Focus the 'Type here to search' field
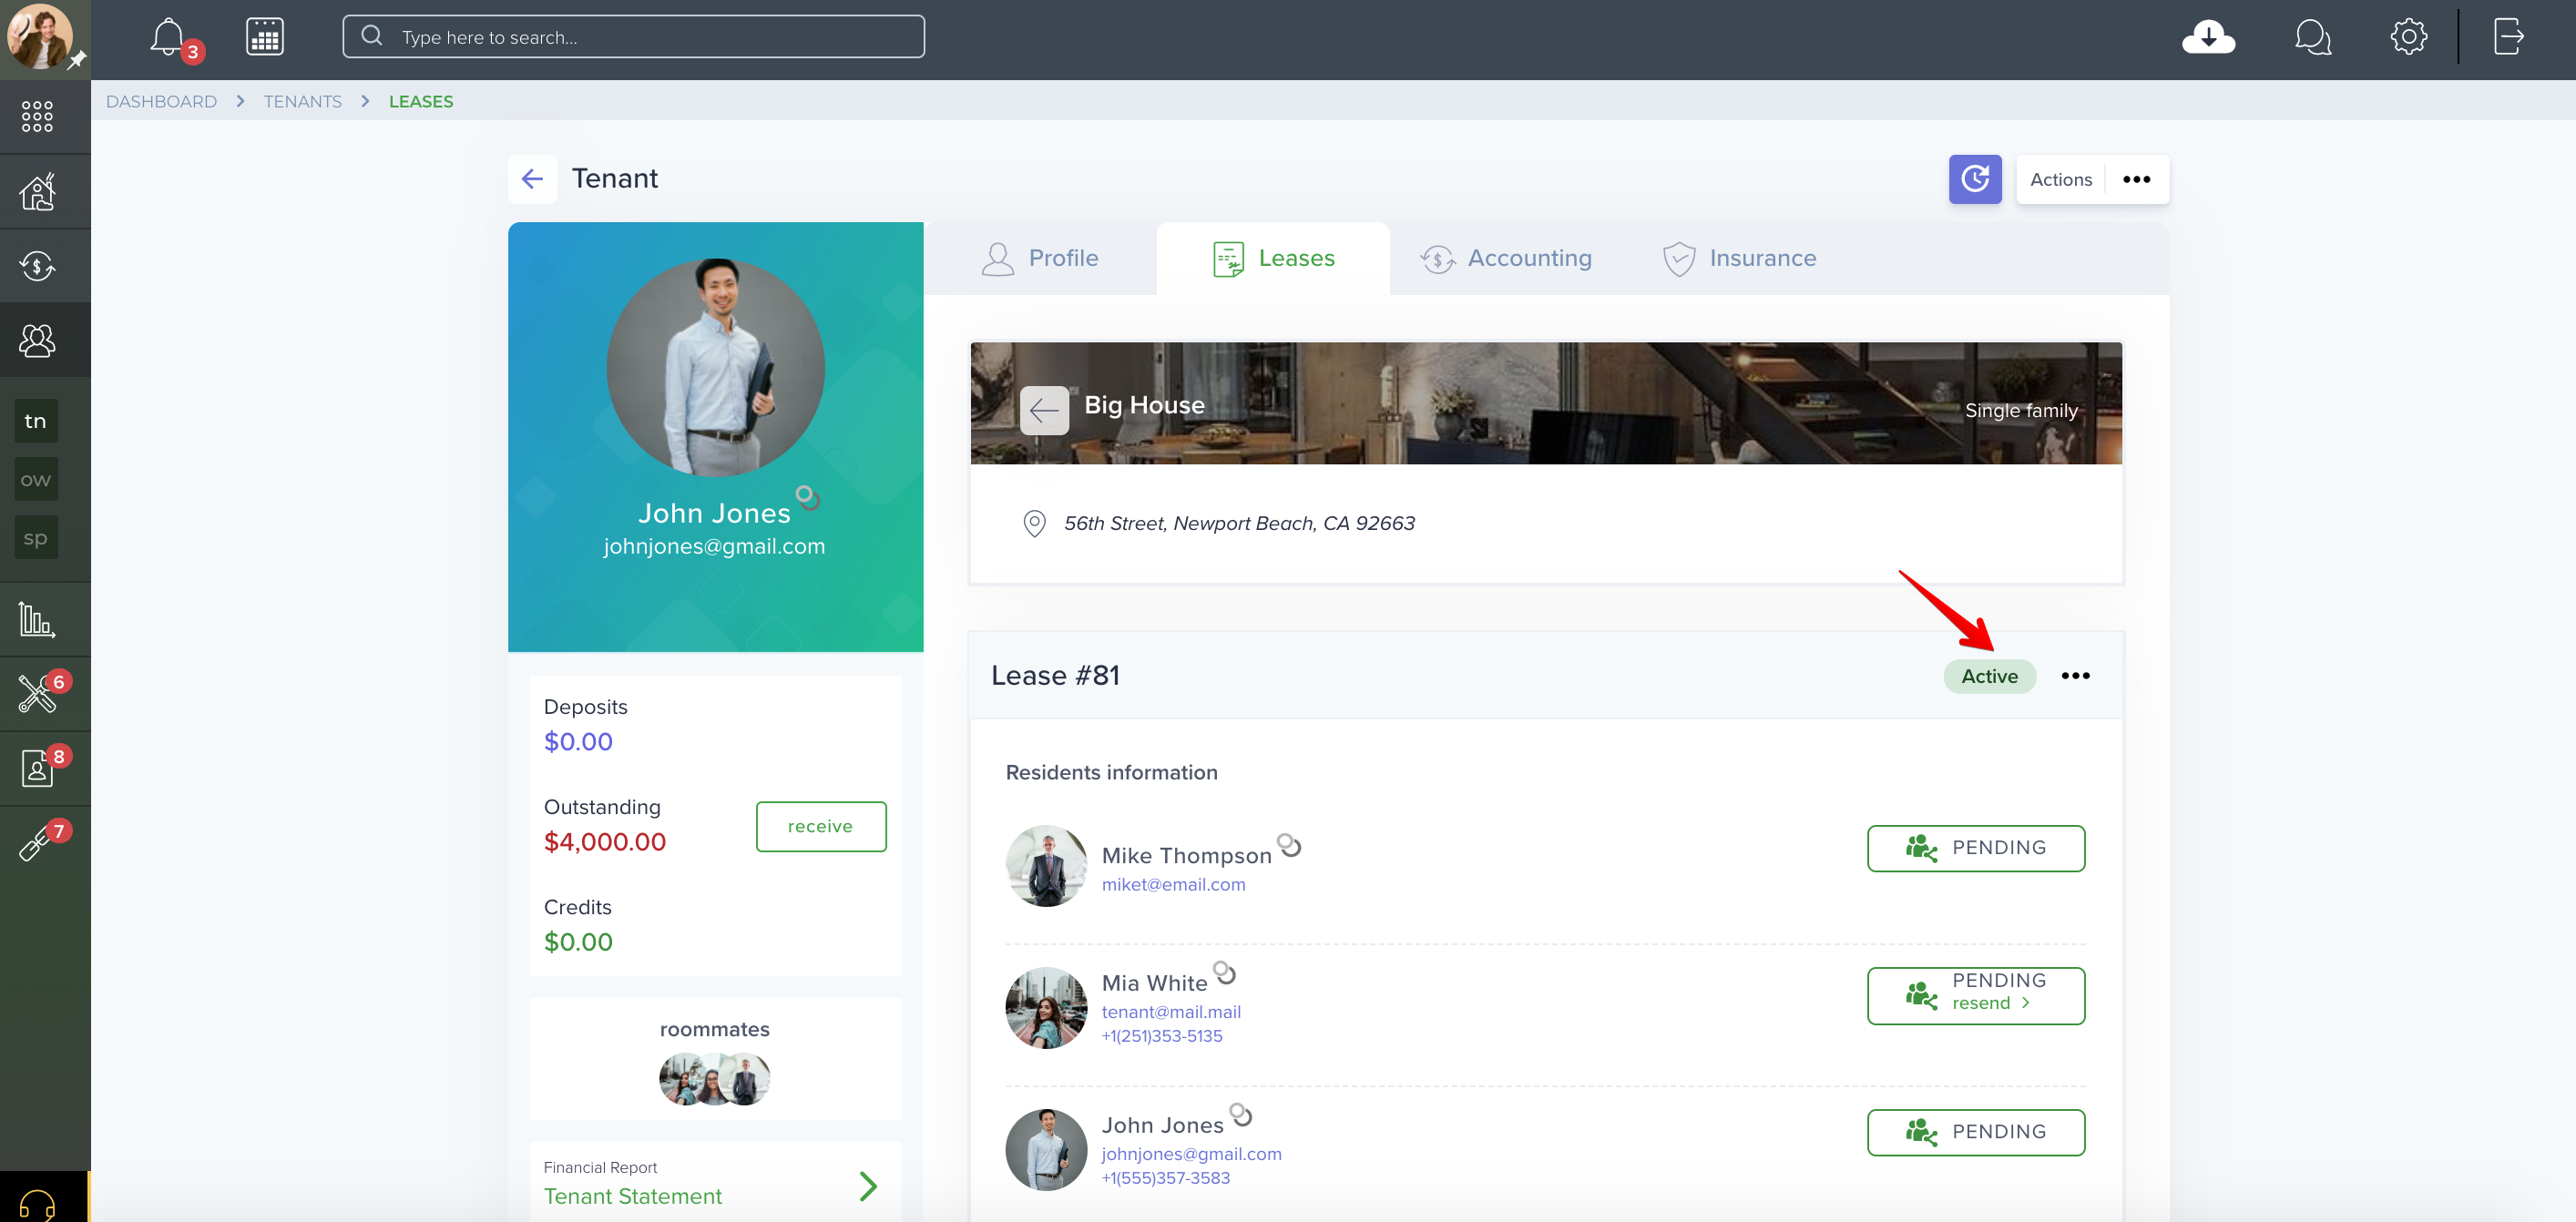The width and height of the screenshot is (2576, 1222). pos(633,37)
